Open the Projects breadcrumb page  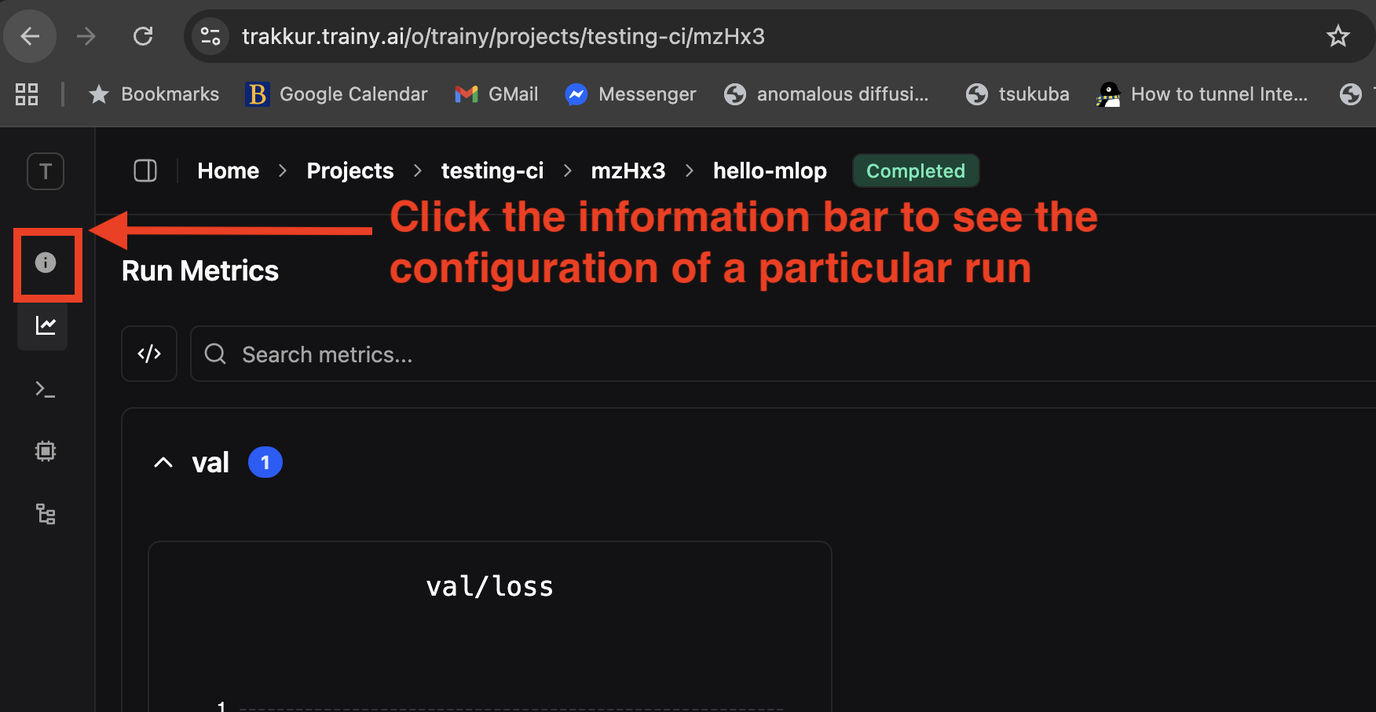(349, 171)
